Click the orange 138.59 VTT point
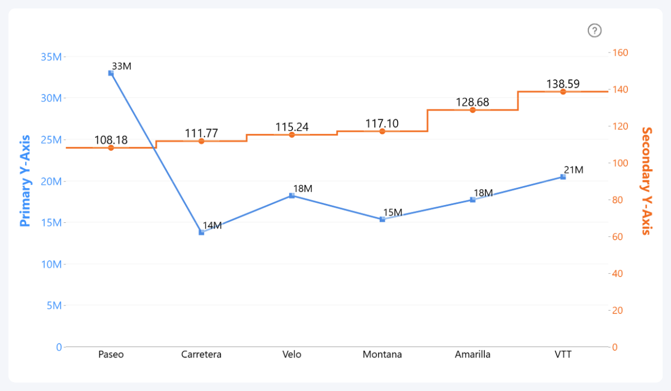This screenshot has height=391, width=671. coord(563,92)
